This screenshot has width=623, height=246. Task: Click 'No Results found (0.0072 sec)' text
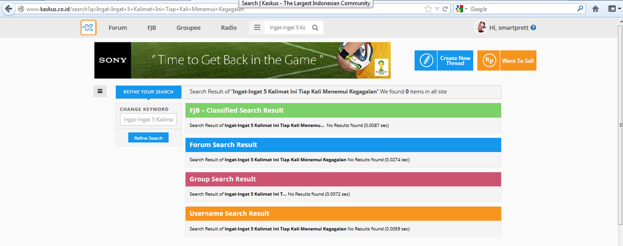pyautogui.click(x=319, y=194)
